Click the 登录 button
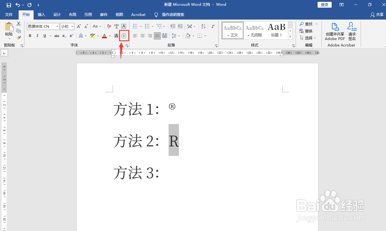The image size is (386, 231). pos(324,5)
